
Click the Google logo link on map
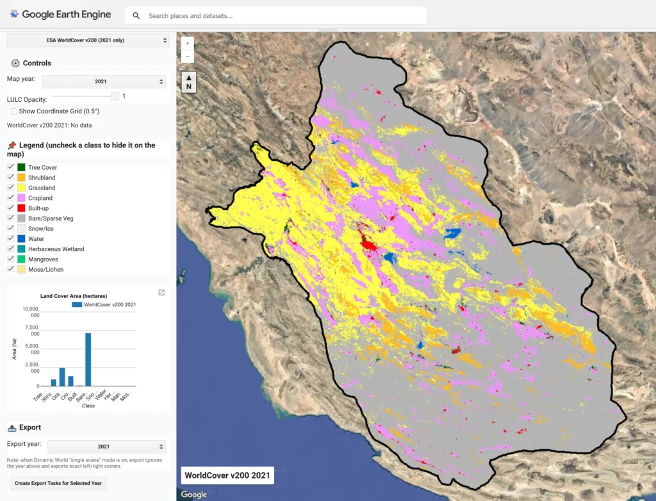193,495
